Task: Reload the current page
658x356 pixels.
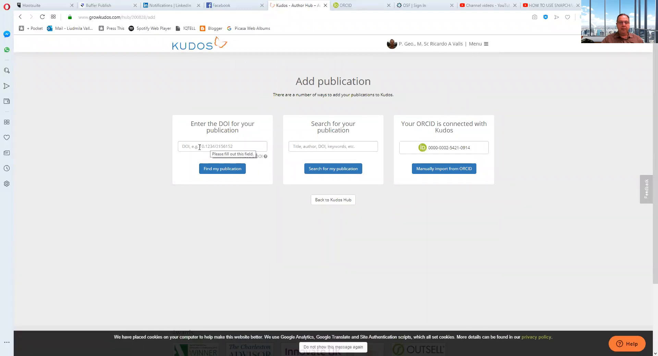Action: coord(42,17)
